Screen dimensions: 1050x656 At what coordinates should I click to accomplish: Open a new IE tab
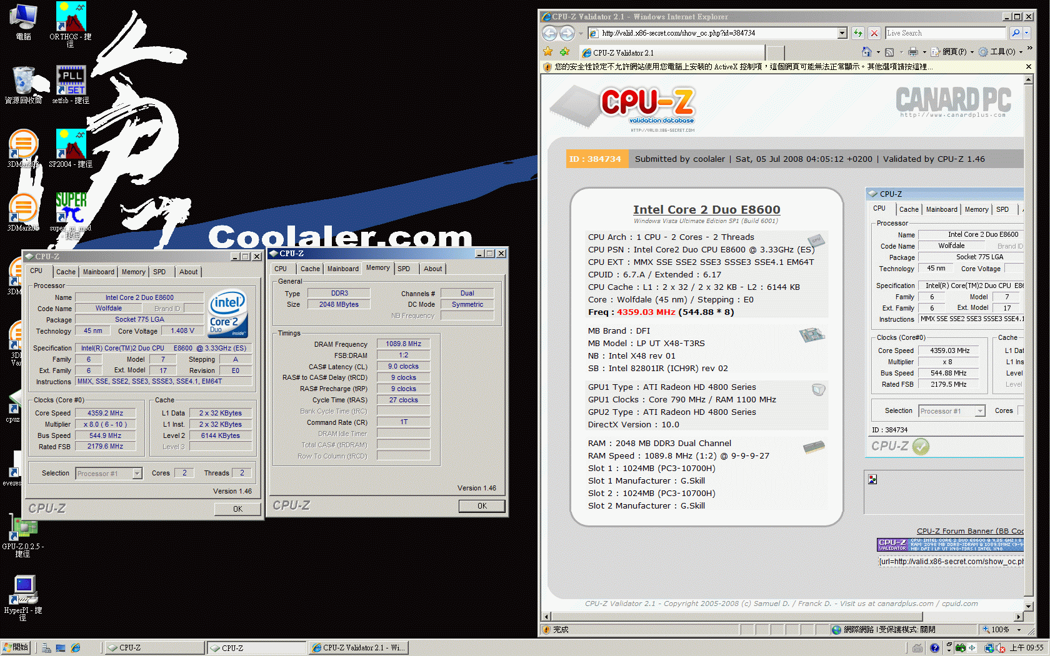775,53
